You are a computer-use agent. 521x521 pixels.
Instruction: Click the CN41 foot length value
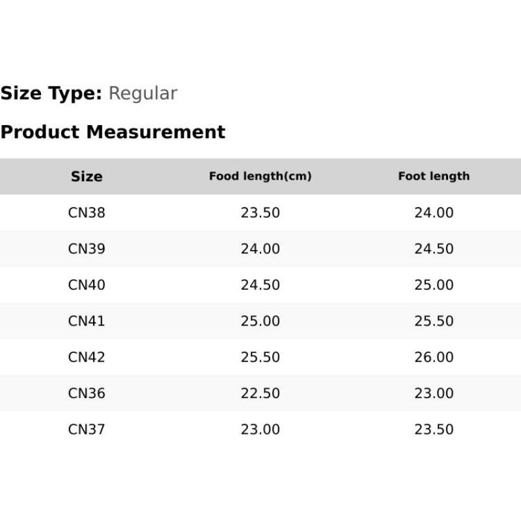(434, 321)
